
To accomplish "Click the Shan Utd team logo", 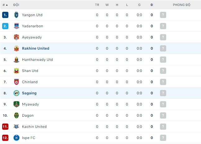I will pos(16,71).
